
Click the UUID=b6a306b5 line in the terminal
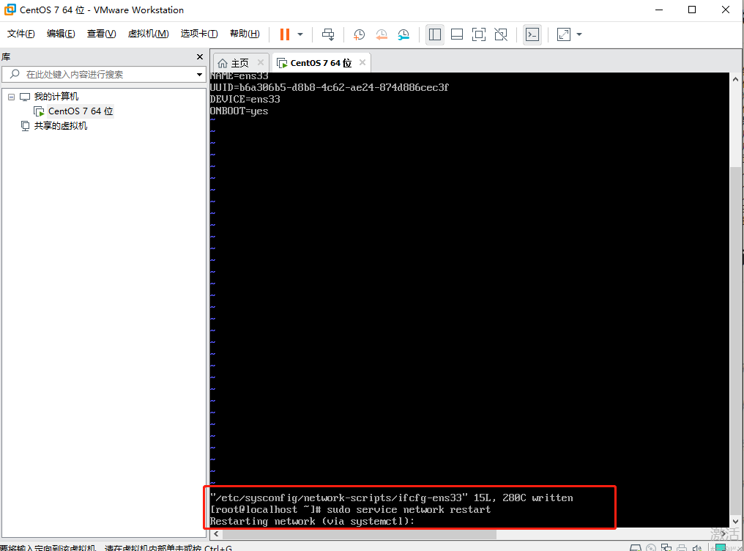330,87
